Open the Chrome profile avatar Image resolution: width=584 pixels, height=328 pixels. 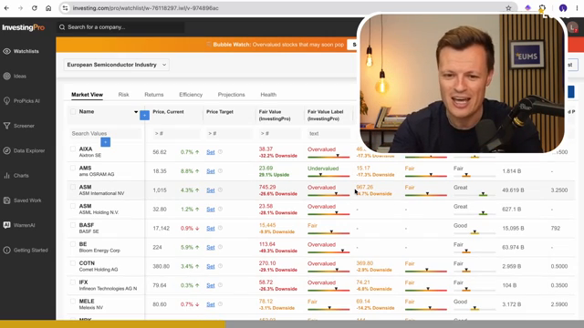pos(563,8)
